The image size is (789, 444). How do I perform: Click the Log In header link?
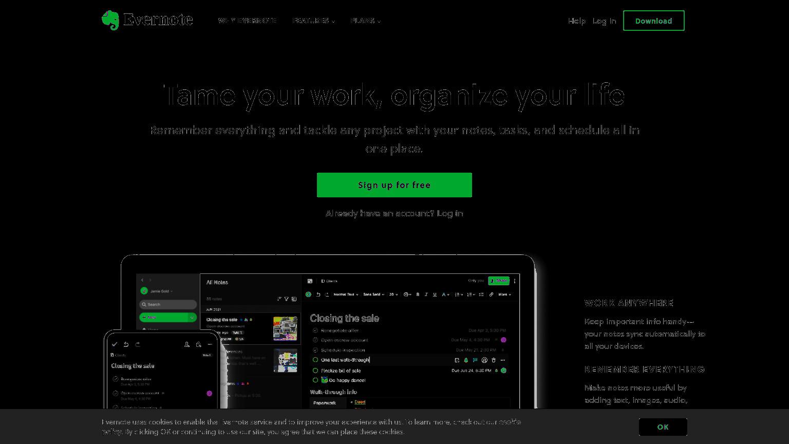pos(604,21)
